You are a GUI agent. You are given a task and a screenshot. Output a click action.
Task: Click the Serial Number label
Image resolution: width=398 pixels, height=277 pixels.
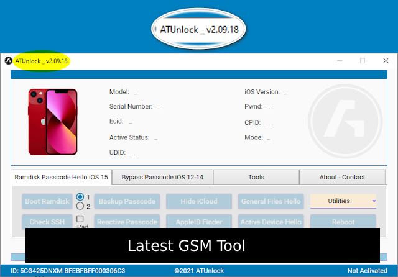131,106
